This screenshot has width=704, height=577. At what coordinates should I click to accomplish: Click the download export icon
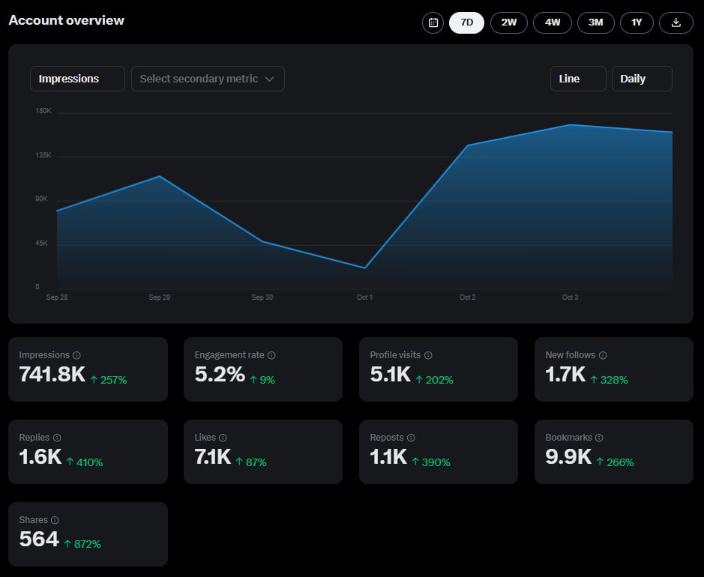pos(676,22)
